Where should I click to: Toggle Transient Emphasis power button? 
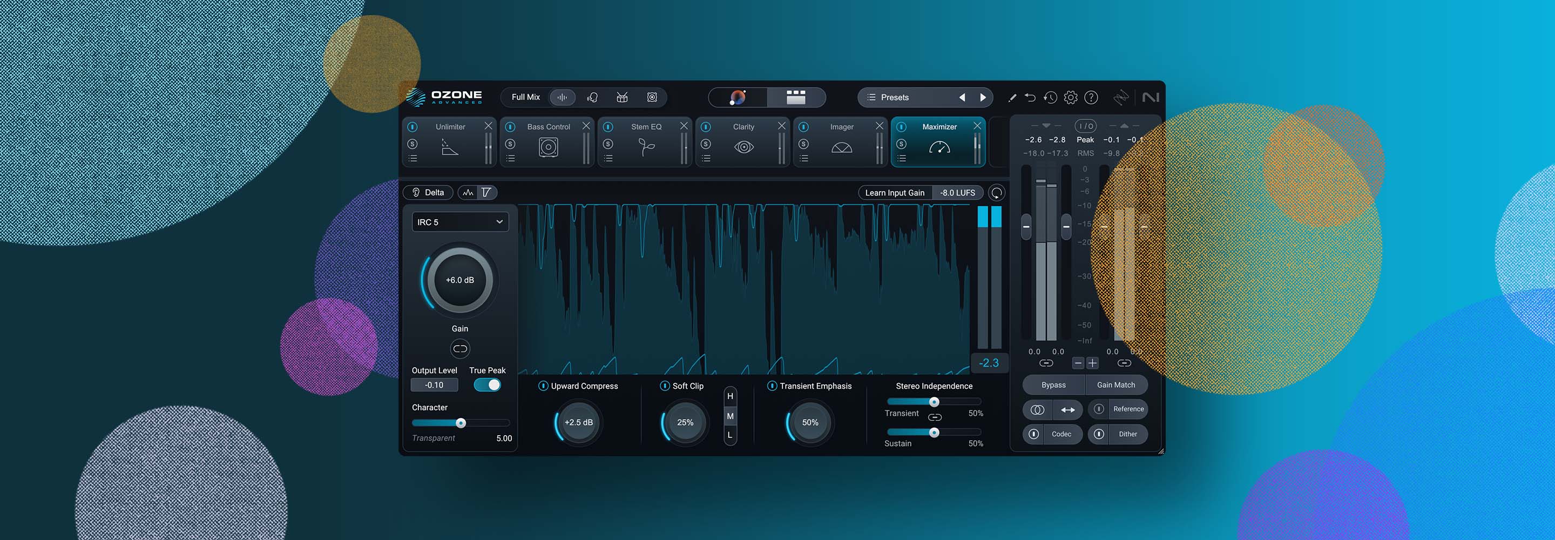[772, 386]
